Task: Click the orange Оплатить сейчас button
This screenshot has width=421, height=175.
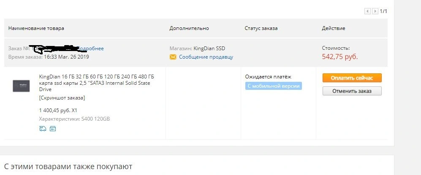Action: coord(352,78)
